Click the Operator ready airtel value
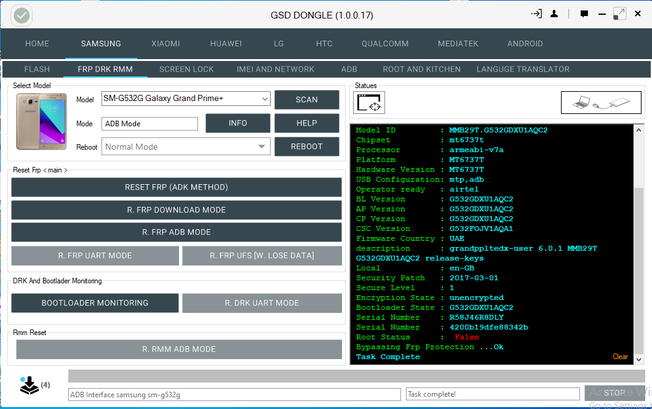 464,189
